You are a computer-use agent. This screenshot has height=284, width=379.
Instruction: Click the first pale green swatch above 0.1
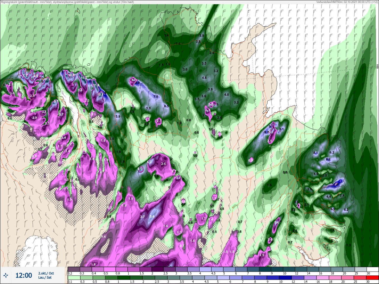74,277
